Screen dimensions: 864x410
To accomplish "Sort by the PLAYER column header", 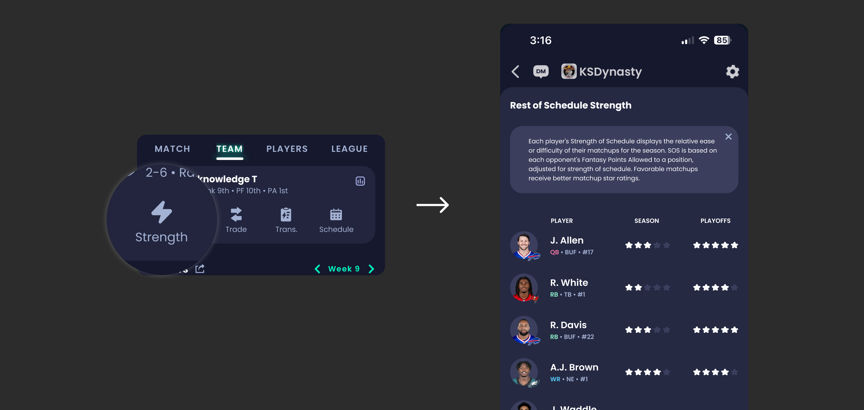I will click(x=562, y=221).
